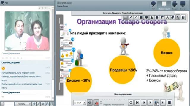Image resolution: width=190 pixels, height=106 pixels.
Task: Go to previous slide with rewind button
Action: [x=144, y=102]
